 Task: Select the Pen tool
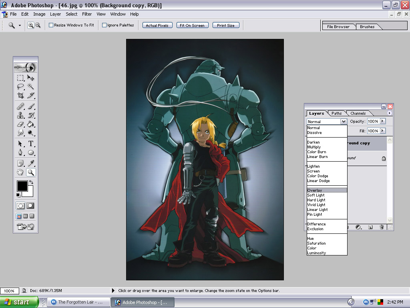[x=20, y=152]
